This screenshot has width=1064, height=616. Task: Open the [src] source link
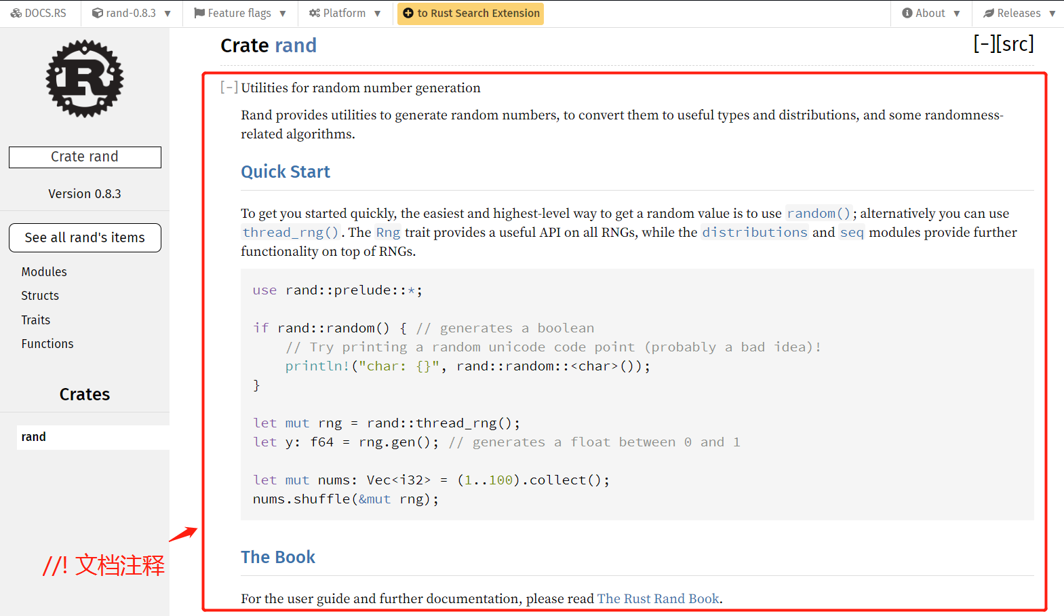point(1015,44)
